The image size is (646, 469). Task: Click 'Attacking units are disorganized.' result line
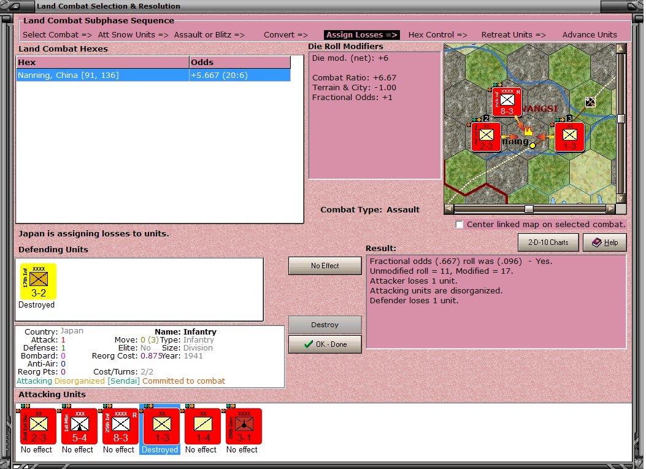[x=436, y=291]
